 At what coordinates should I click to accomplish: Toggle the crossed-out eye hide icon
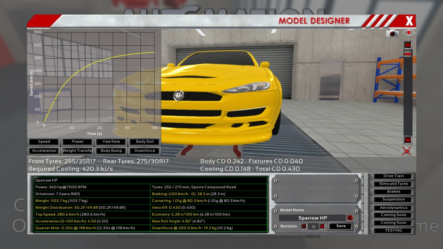point(406,151)
